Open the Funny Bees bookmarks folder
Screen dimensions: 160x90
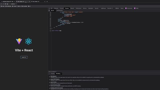pyautogui.click(x=24, y=6)
